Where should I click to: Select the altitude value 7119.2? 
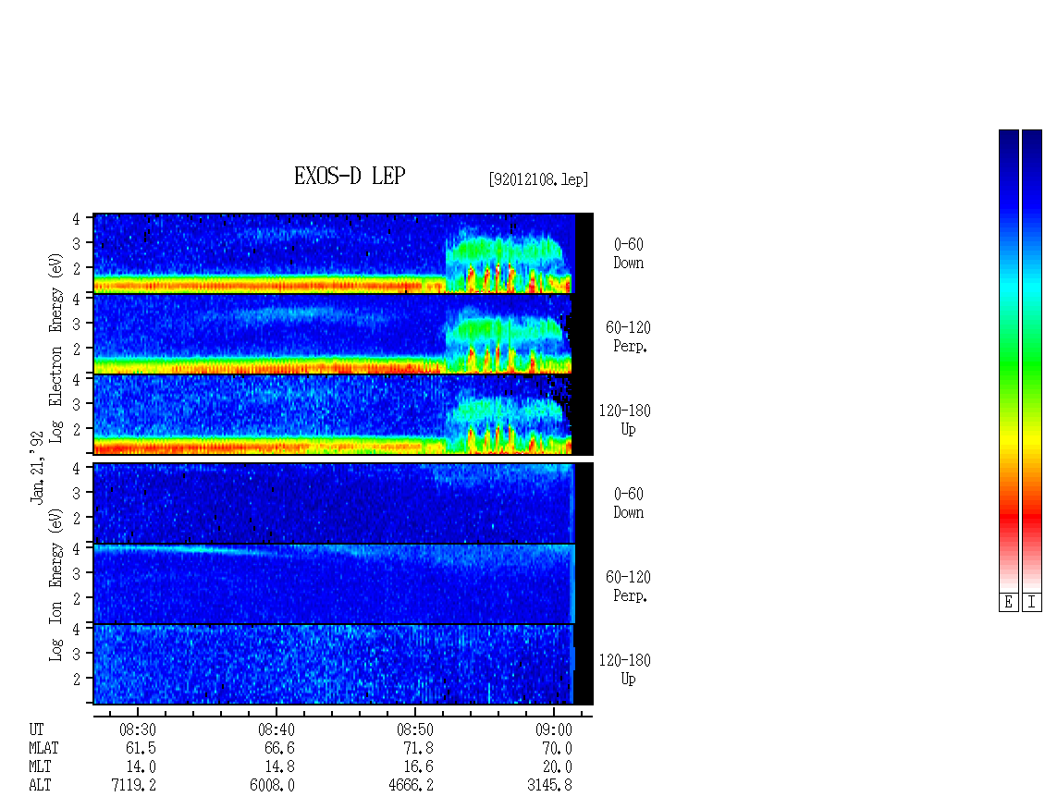coord(133,785)
